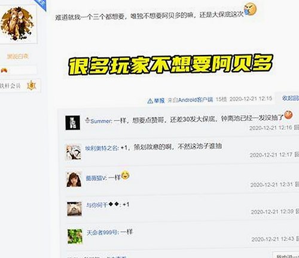
Task: Open 与你同干 commenter avatar
Action: (74, 208)
